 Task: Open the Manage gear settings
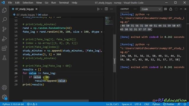(4, 97)
